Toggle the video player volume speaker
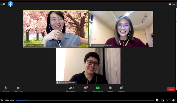 coord(173,100)
